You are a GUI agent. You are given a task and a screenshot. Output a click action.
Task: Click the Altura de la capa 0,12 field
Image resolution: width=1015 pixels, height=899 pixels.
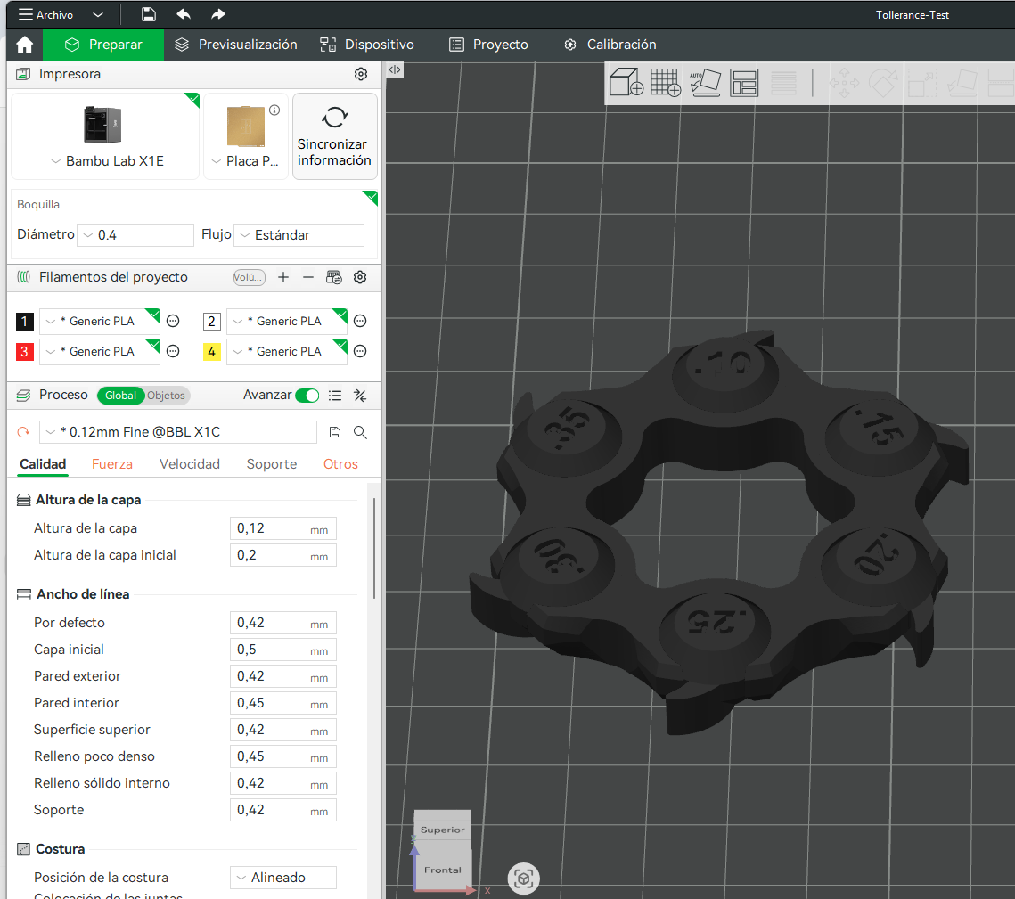click(x=282, y=528)
